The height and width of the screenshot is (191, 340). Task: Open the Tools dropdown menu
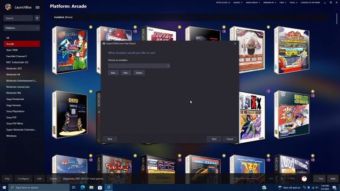pyautogui.click(x=293, y=3)
